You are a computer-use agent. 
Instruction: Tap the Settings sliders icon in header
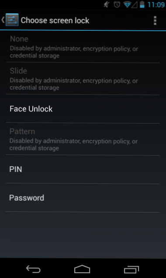tap(12, 20)
